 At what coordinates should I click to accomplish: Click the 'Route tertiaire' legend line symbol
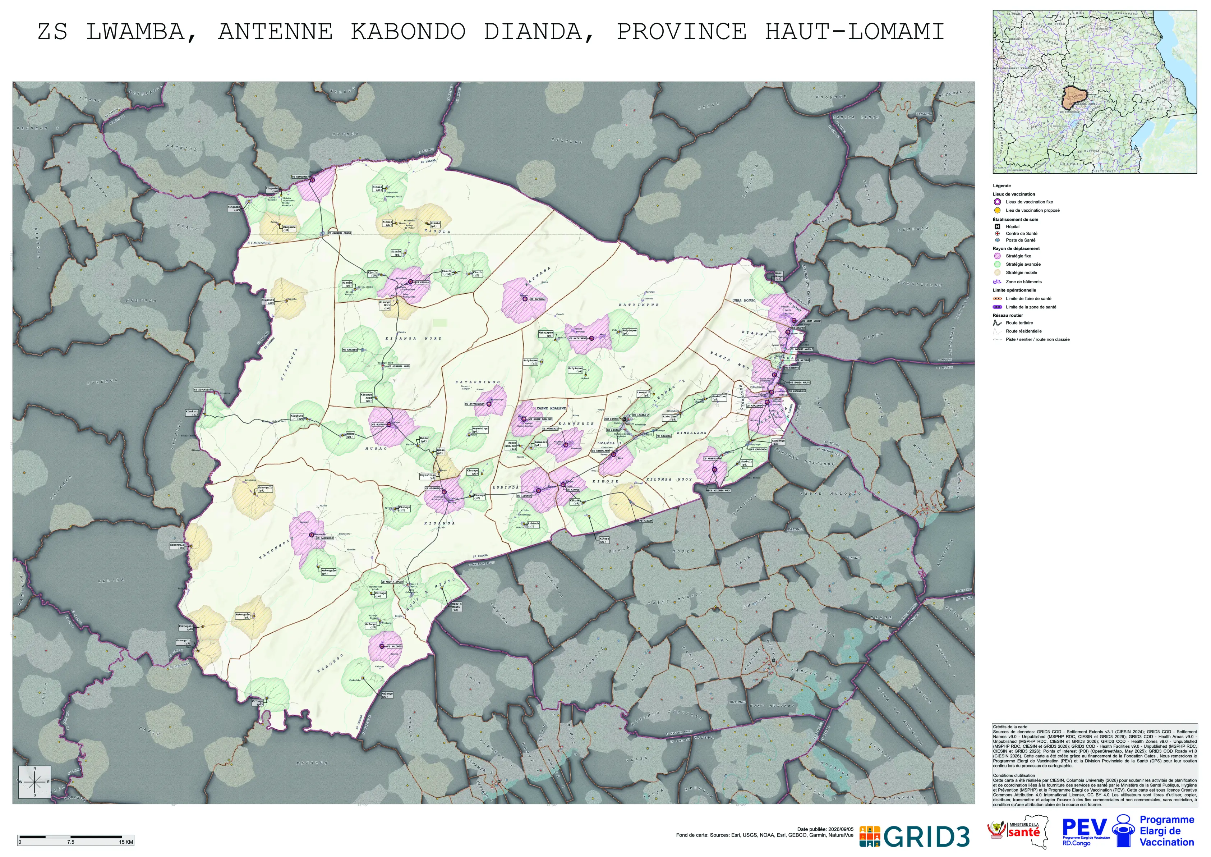pos(998,323)
